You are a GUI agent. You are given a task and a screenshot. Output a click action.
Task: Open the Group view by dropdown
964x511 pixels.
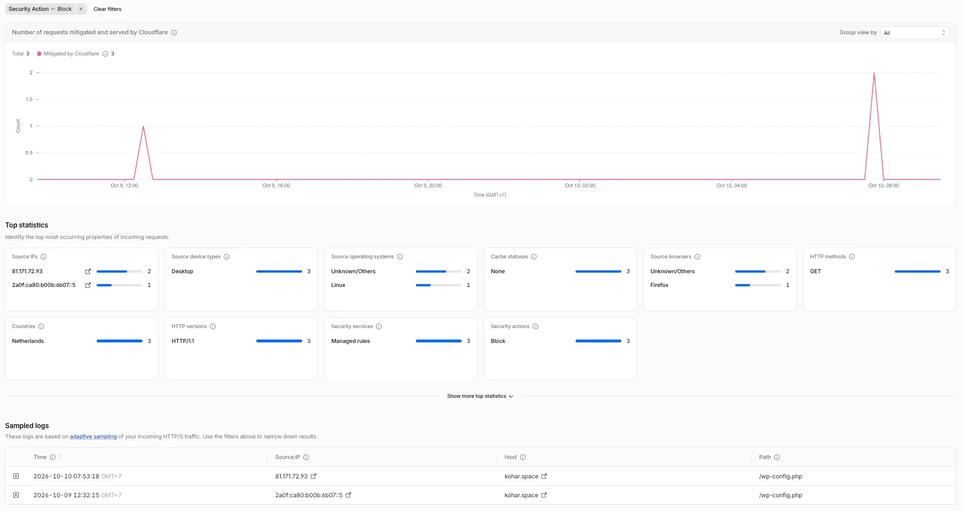click(x=914, y=33)
